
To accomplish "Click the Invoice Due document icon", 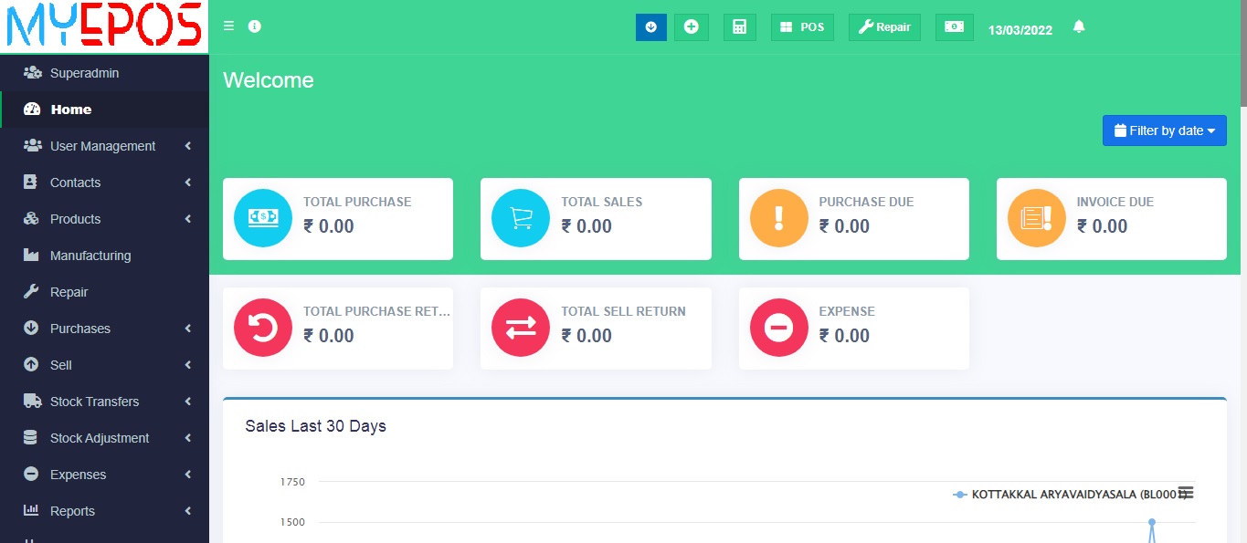I will [x=1037, y=217].
